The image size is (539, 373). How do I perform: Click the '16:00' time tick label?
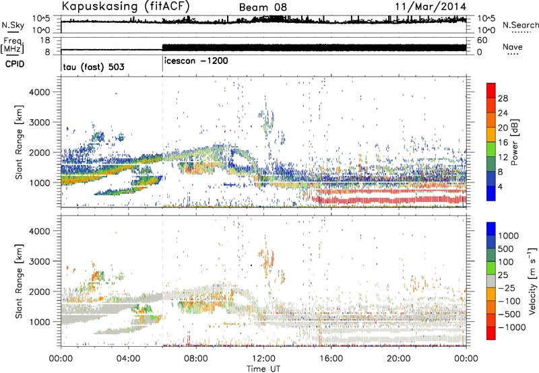pos(331,359)
